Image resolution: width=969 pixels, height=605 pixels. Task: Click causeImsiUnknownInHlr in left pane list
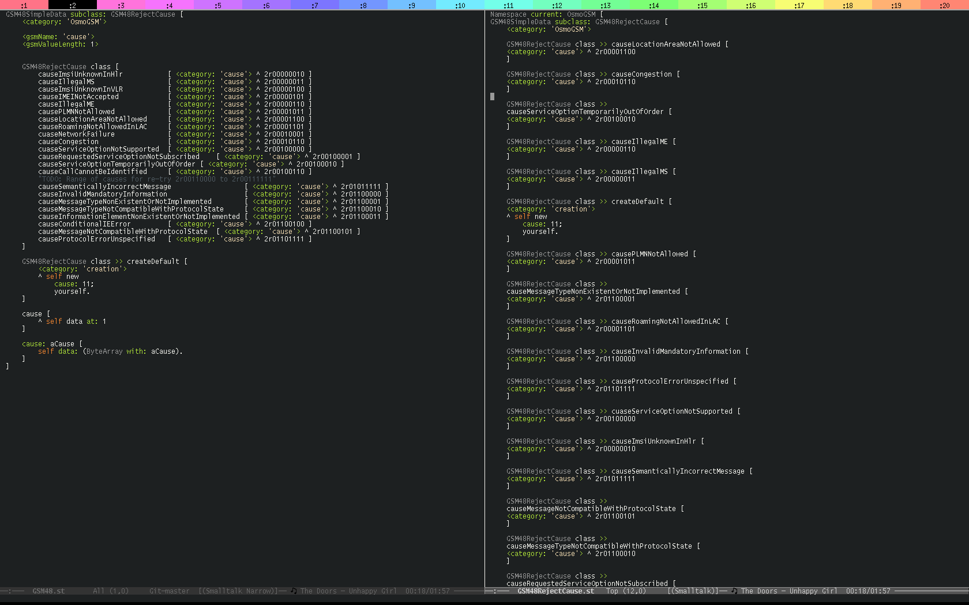(x=80, y=74)
